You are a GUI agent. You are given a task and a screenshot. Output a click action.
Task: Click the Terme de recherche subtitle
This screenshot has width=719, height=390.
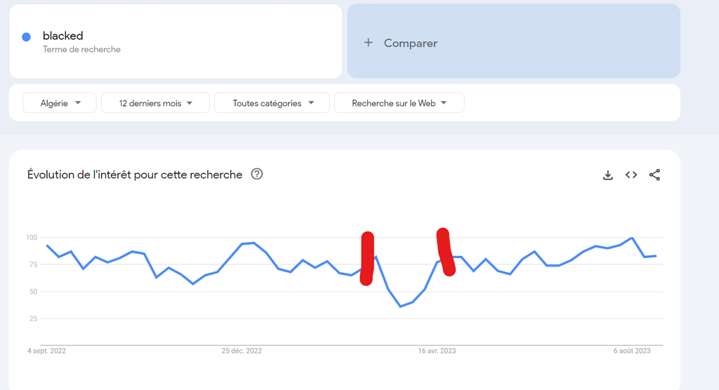81,49
